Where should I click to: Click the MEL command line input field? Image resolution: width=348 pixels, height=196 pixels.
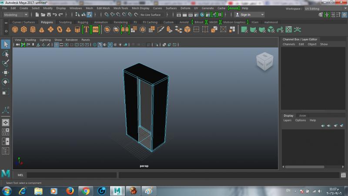pyautogui.click(x=72, y=175)
